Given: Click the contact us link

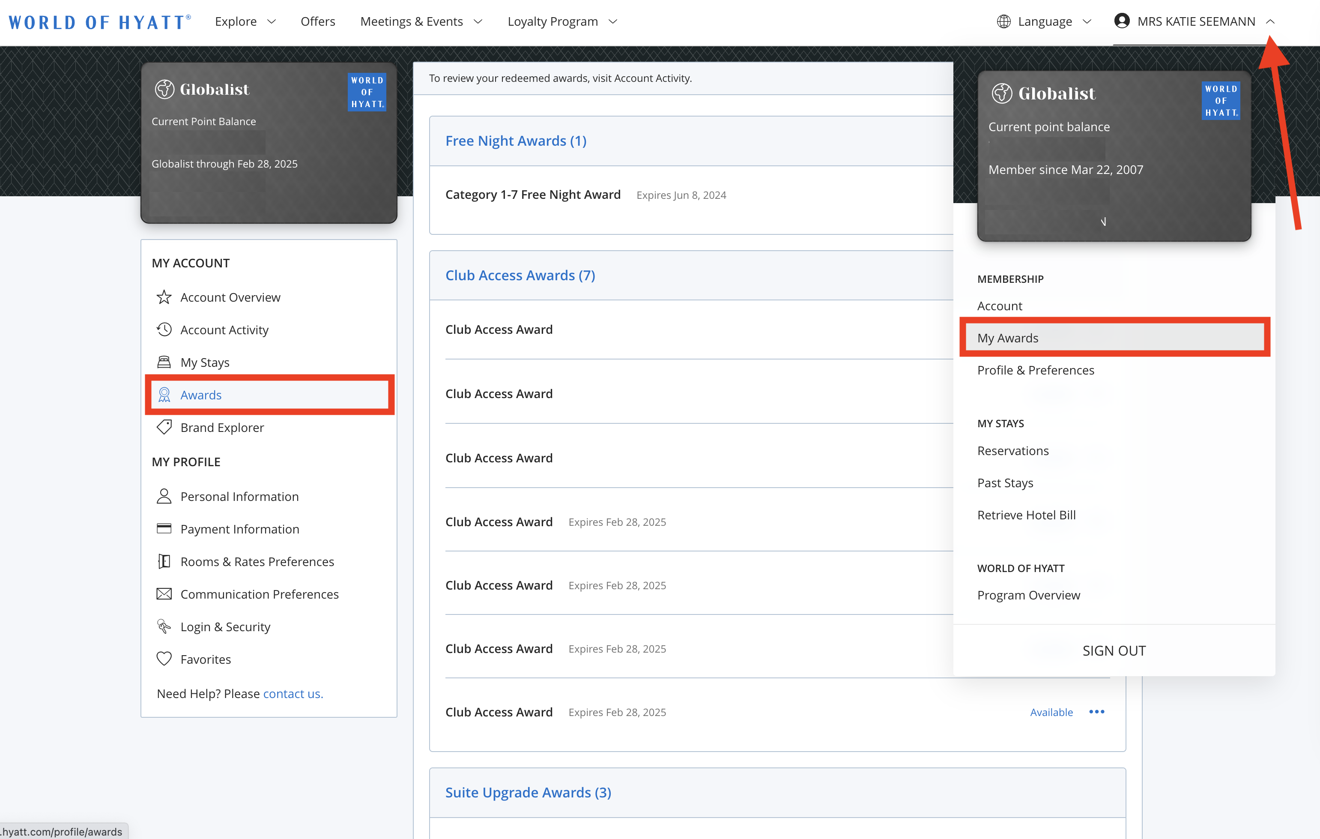Looking at the screenshot, I should [x=293, y=694].
